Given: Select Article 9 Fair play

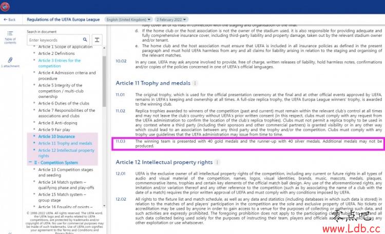Looking at the screenshot, I should (54, 130).
